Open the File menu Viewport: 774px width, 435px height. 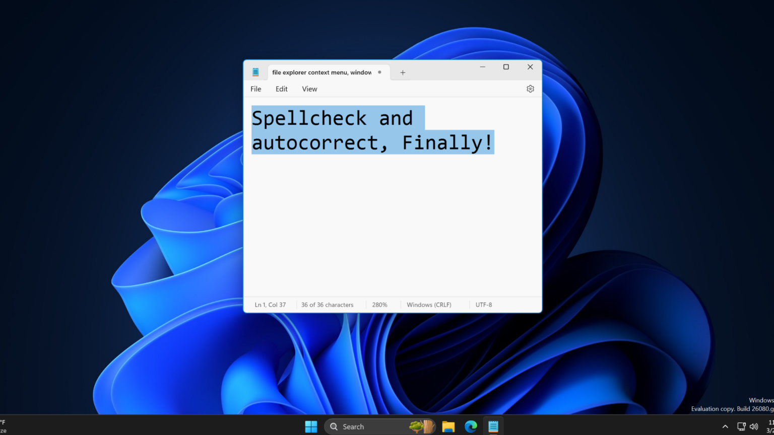pos(255,89)
